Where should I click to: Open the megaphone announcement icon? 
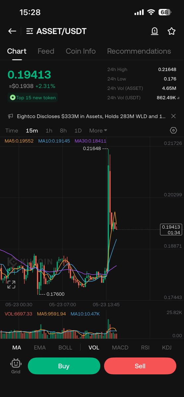(11, 116)
